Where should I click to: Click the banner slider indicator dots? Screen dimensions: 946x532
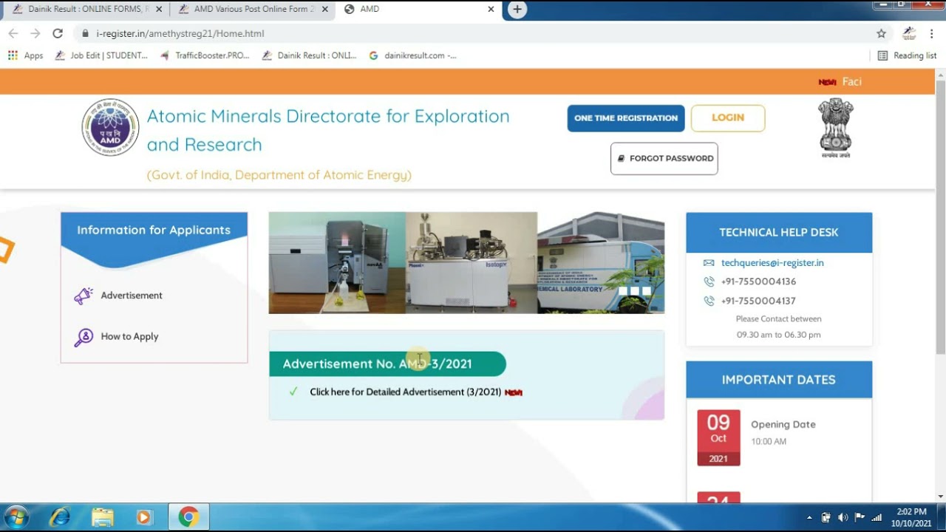634,291
